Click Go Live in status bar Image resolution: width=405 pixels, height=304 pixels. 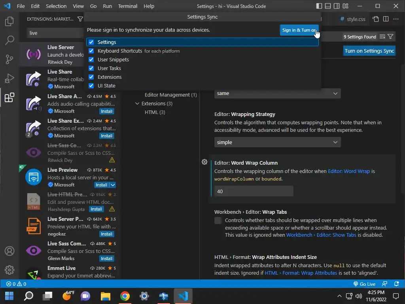point(364,284)
